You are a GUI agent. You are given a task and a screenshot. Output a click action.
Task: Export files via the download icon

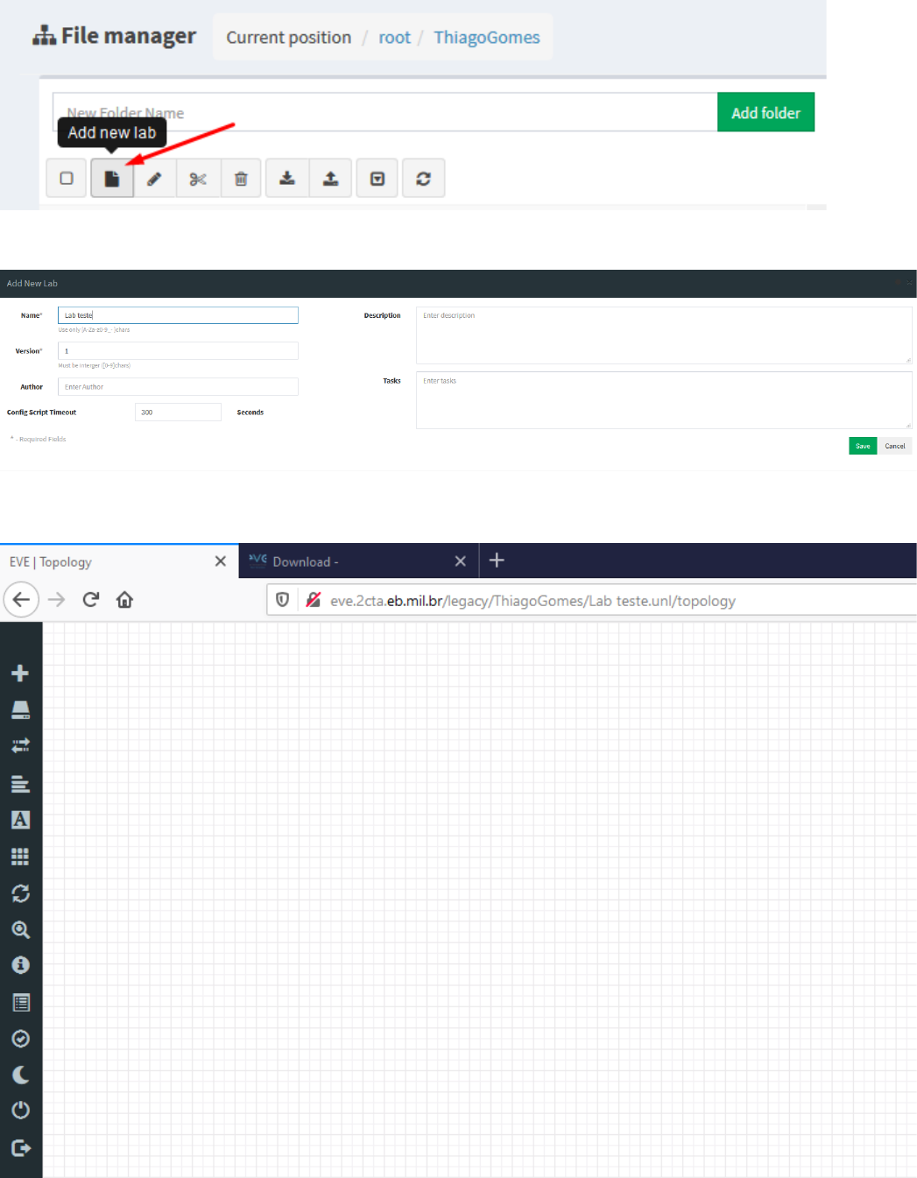click(287, 178)
